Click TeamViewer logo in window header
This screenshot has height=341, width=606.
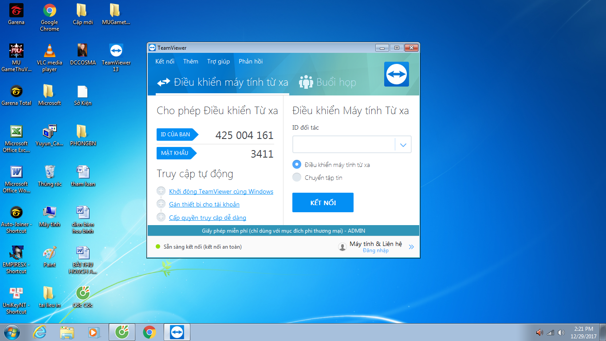[396, 74]
